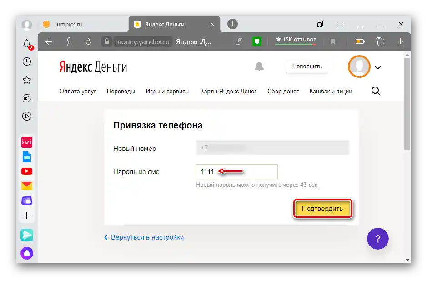427x282 pixels.
Task: Expand the account menu chevron near the avatar
Action: (x=378, y=67)
